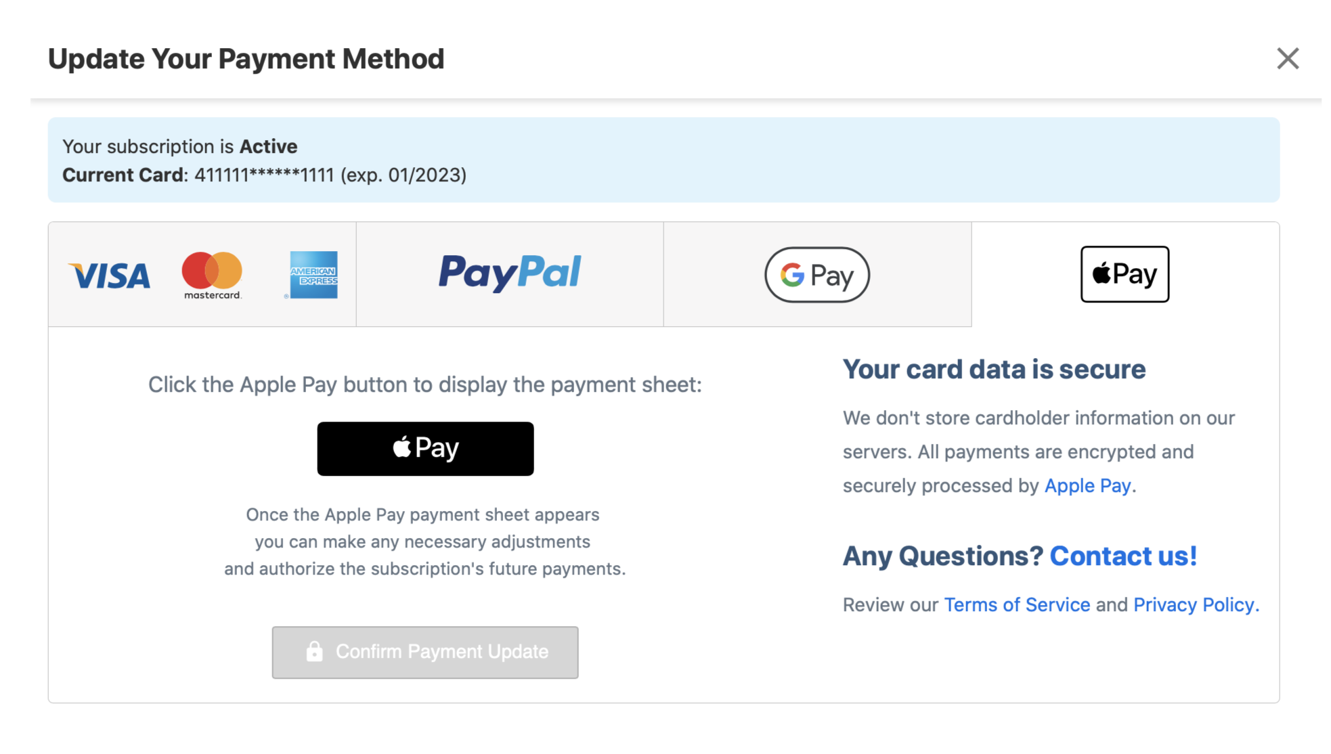Toggle to Google Pay payment option

pos(818,274)
